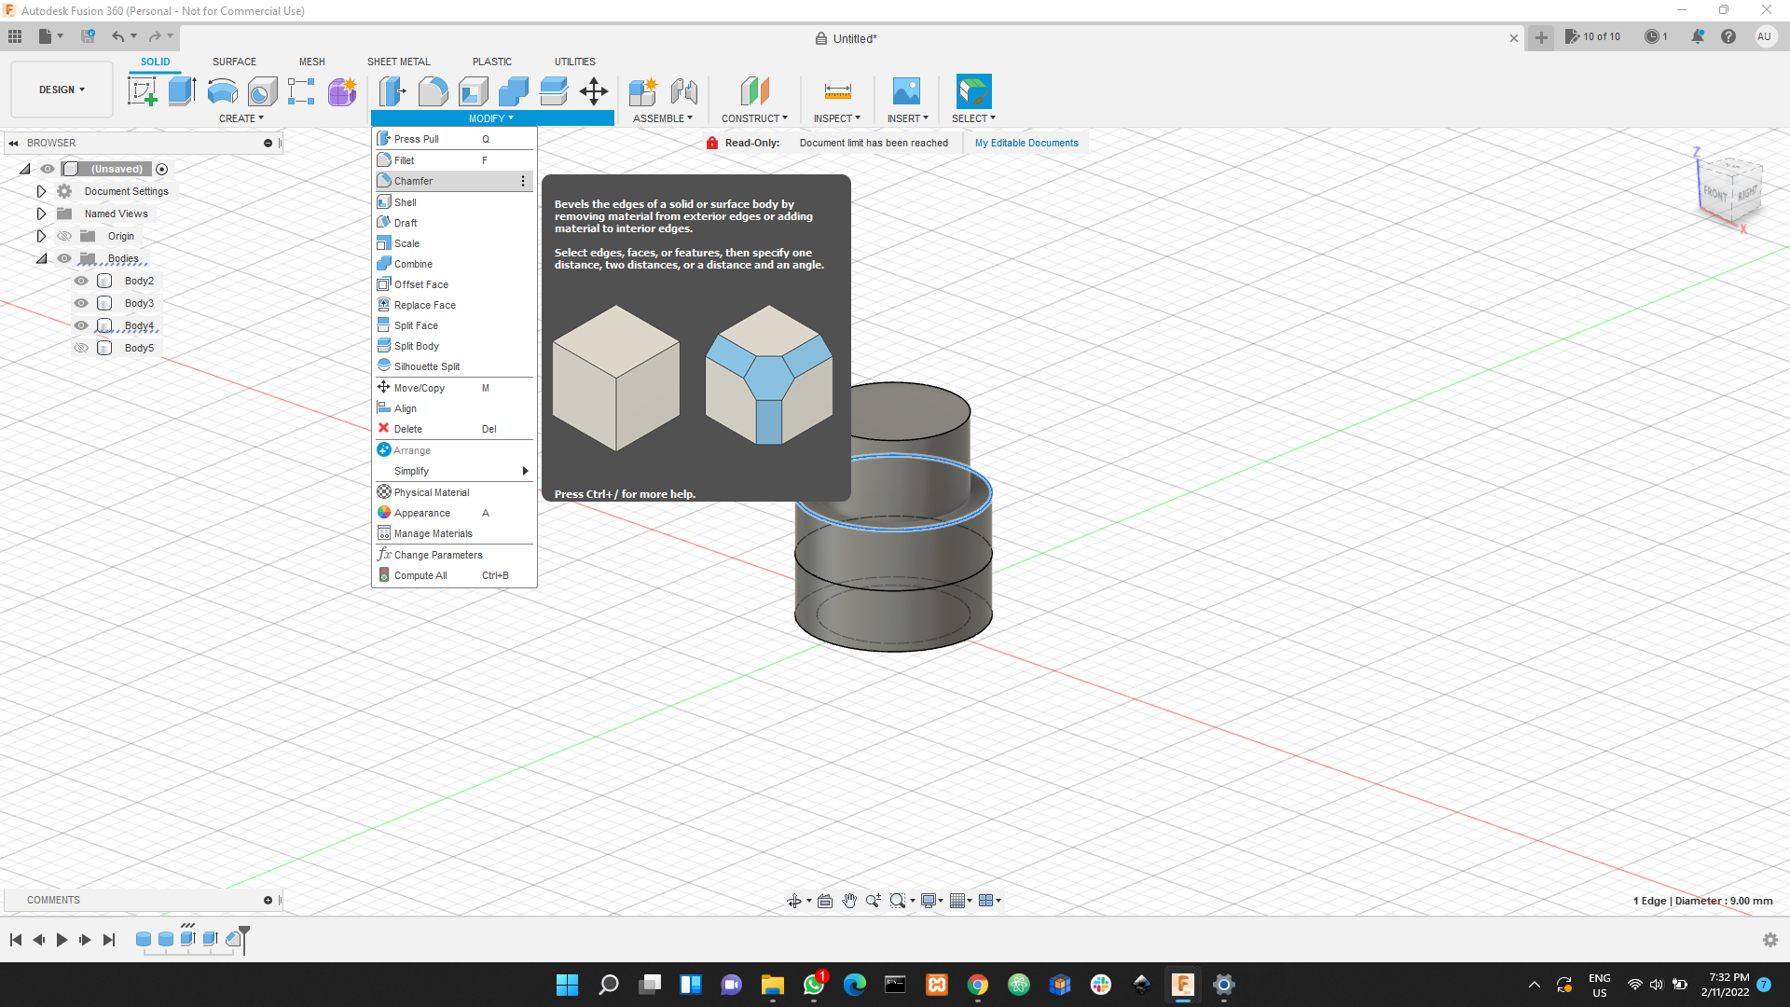Show Body5 by clicking its eye icon
Image resolution: width=1790 pixels, height=1007 pixels.
81,347
